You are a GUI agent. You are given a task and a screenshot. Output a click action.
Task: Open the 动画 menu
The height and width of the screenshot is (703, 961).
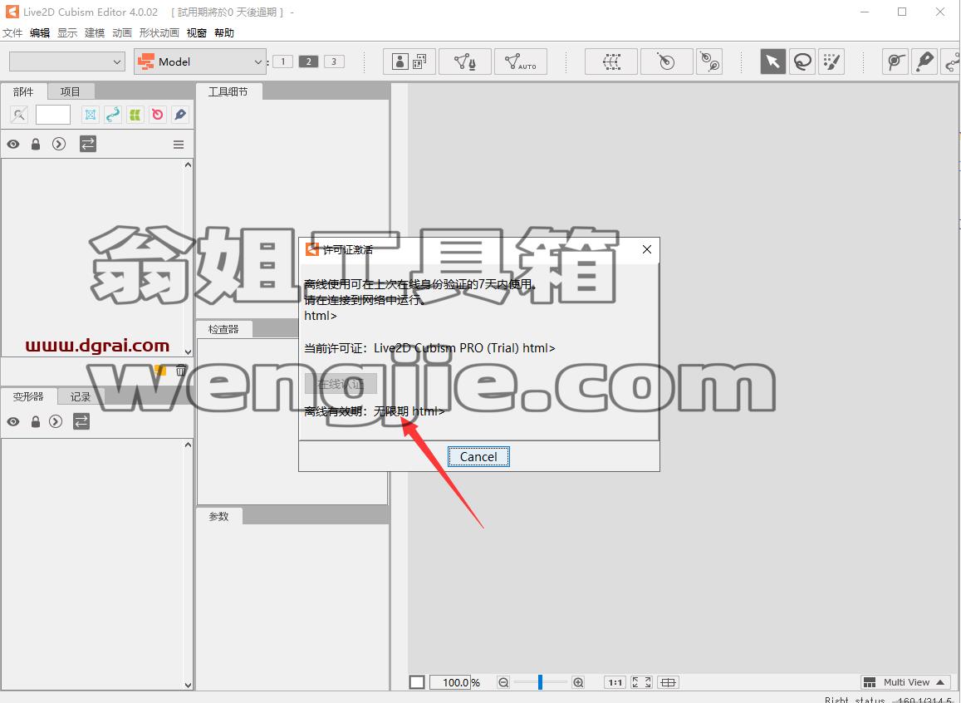[x=122, y=33]
